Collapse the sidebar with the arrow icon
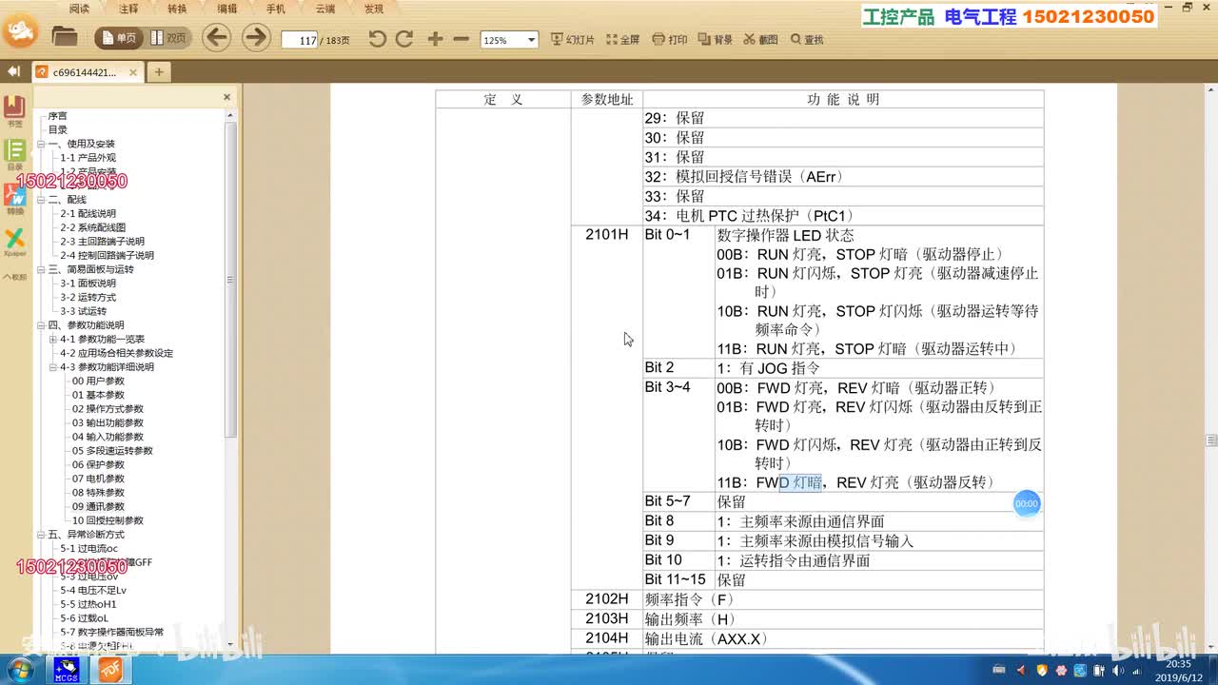The image size is (1218, 685). click(13, 71)
